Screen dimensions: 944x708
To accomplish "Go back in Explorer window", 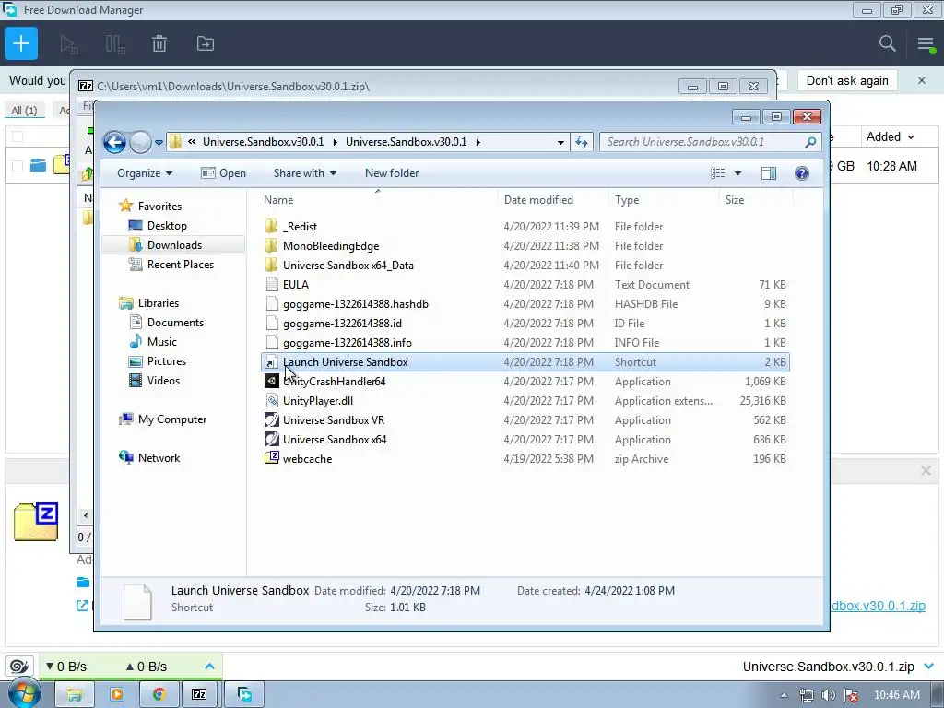I will click(x=114, y=142).
